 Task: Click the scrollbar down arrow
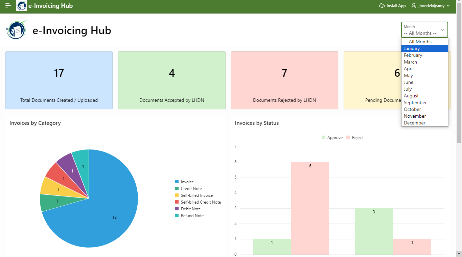point(459,254)
